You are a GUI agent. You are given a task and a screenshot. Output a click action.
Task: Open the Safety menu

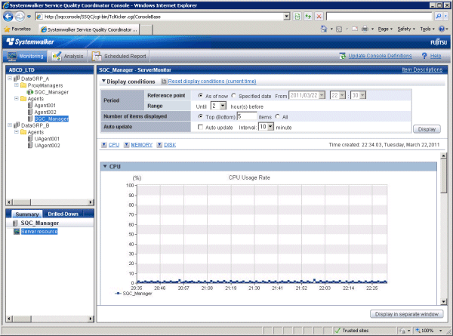point(406,29)
